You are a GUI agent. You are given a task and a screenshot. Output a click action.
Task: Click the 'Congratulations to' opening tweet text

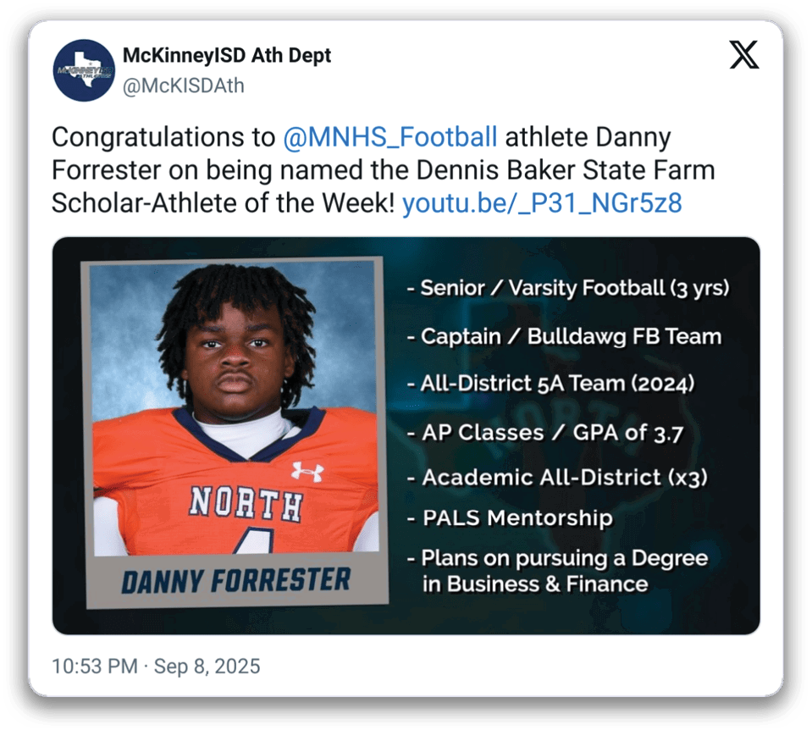(x=163, y=137)
